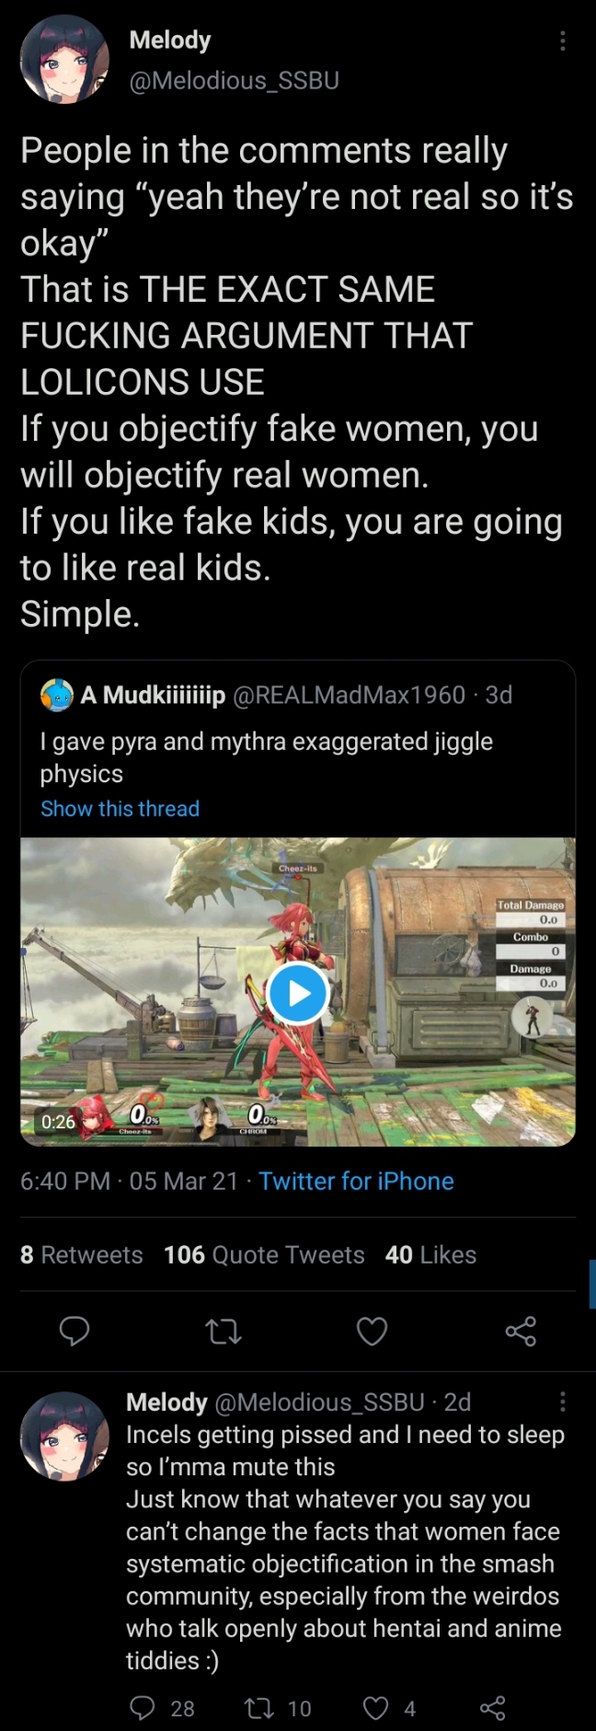
Task: Share the main tweet using the share icon
Action: (521, 1331)
